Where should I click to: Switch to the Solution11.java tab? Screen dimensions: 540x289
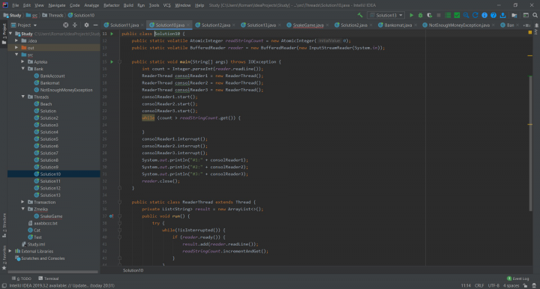click(x=124, y=25)
